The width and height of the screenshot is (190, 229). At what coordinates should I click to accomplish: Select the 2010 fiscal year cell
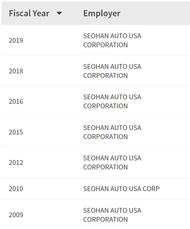click(x=16, y=189)
